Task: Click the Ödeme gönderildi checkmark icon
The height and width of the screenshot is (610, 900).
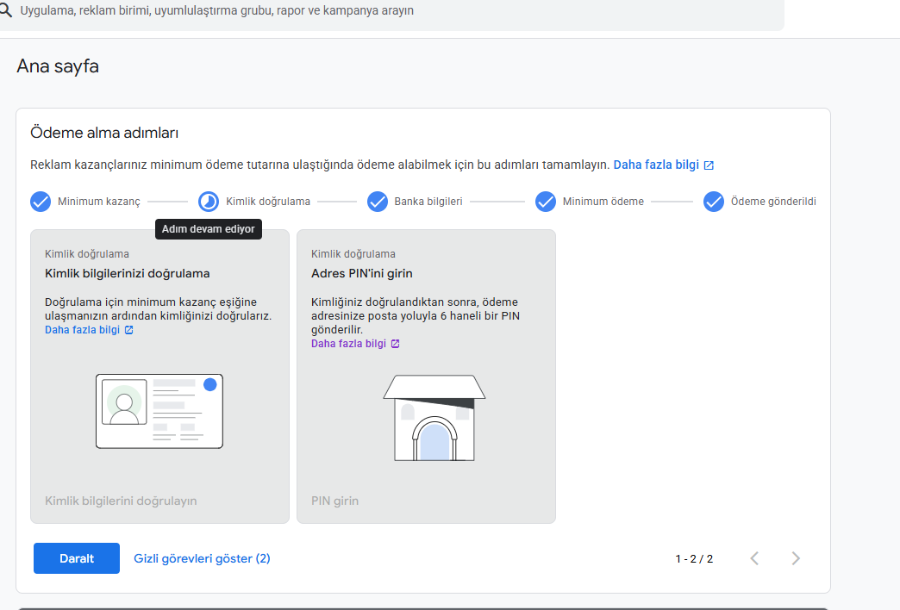Action: [x=714, y=202]
